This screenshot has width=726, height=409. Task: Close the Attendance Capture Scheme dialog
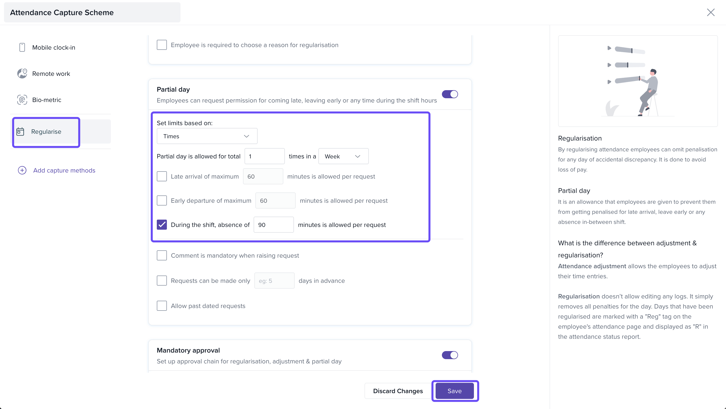click(x=711, y=12)
